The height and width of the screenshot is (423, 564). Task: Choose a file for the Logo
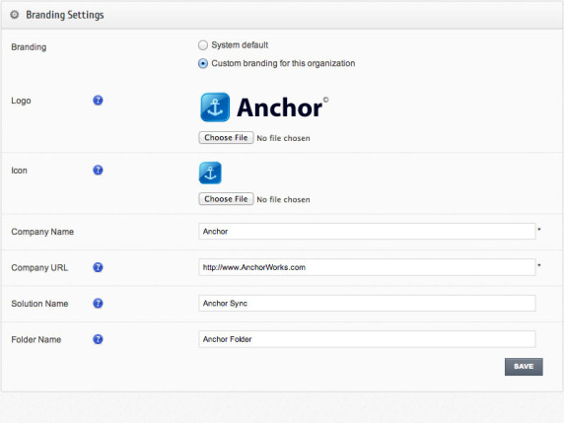(226, 138)
